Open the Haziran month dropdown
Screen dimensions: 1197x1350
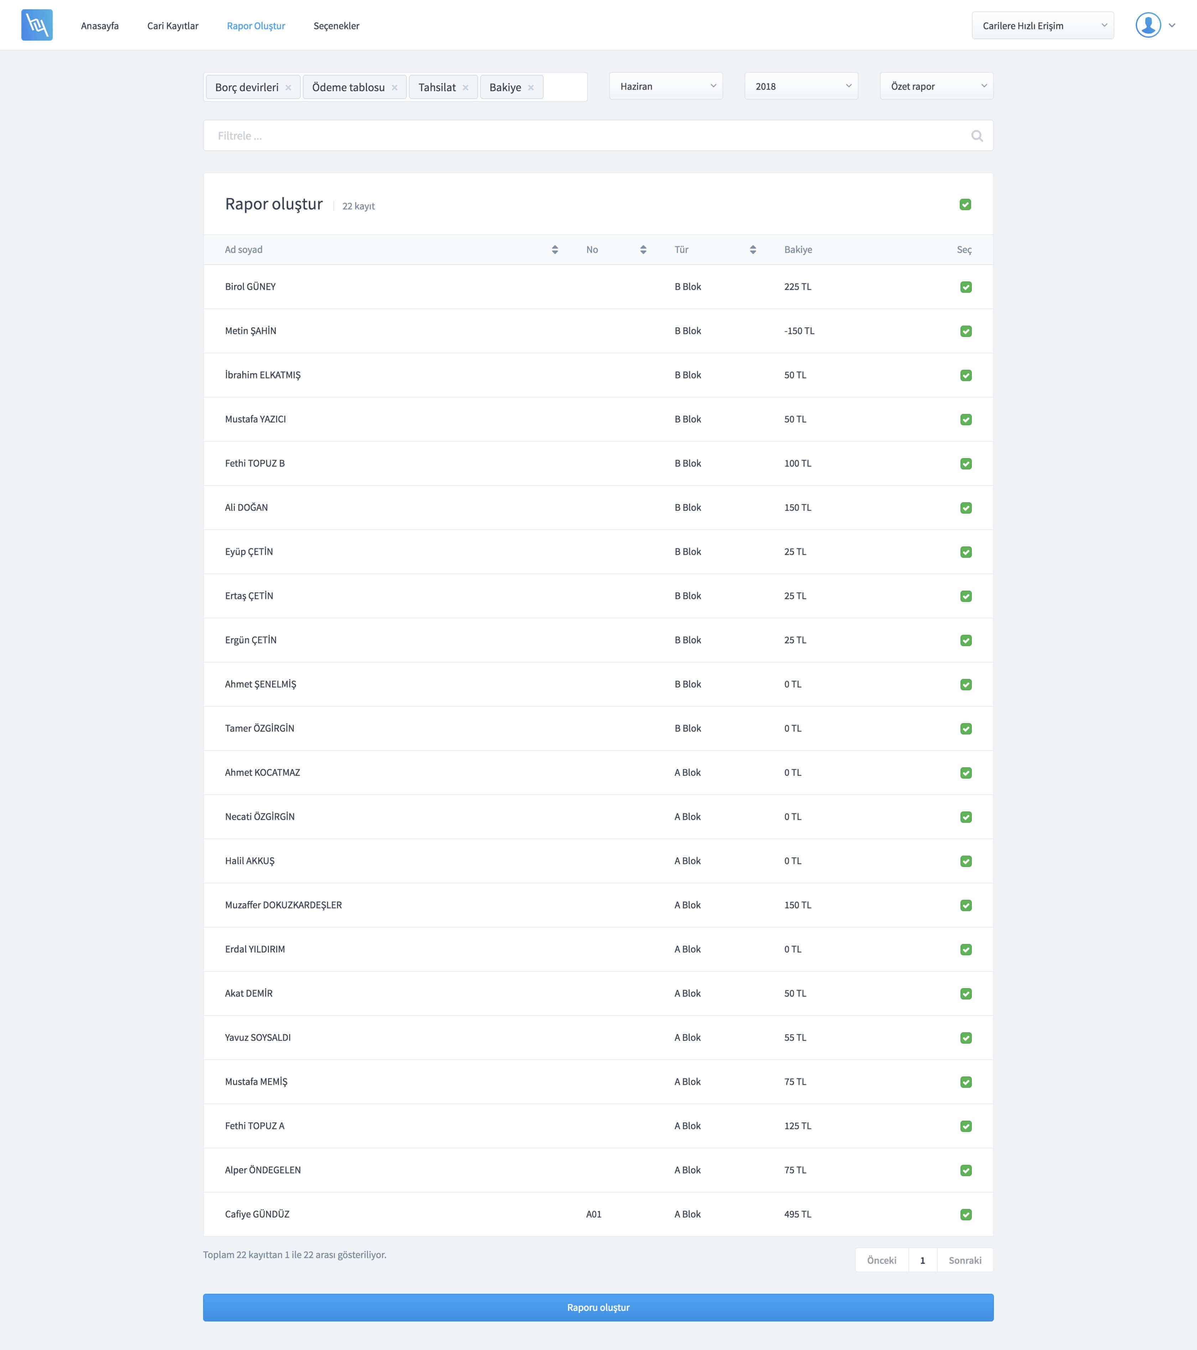(x=666, y=87)
